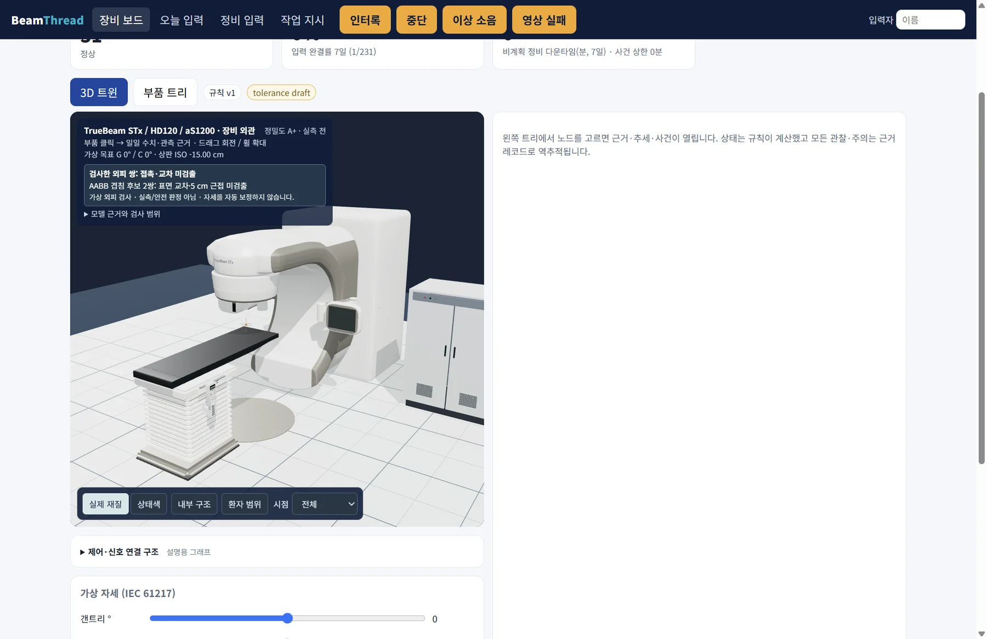Enable 실제 재질 render mode

(x=106, y=504)
